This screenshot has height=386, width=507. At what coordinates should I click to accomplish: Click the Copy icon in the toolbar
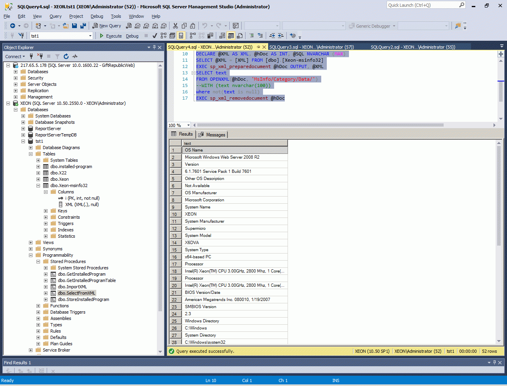click(x=184, y=26)
